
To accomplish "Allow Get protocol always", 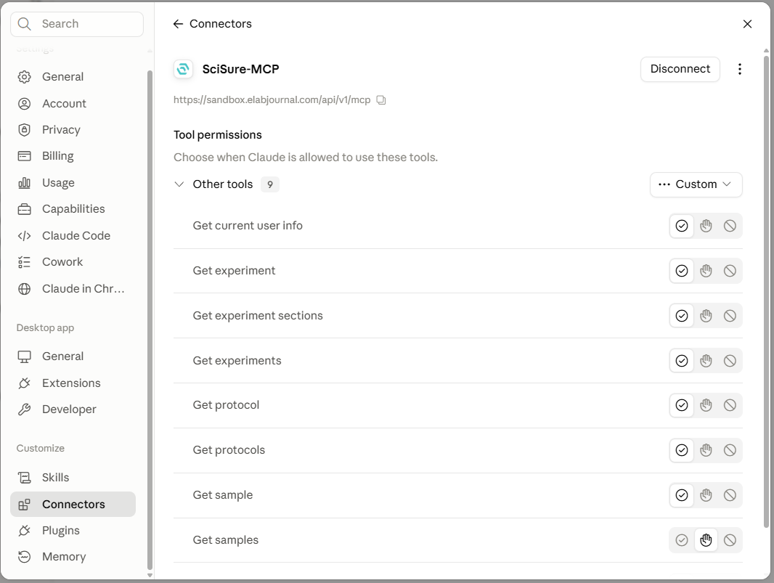I will 682,405.
